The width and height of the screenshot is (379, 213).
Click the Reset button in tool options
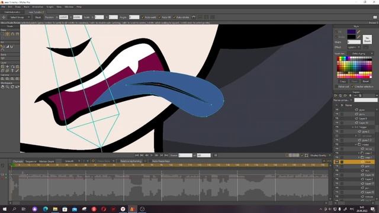(38, 17)
